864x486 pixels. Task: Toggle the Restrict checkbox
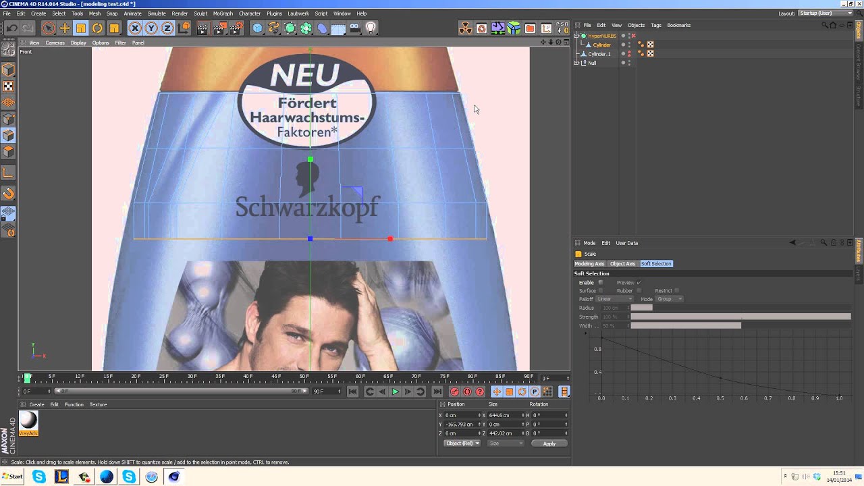coord(677,290)
